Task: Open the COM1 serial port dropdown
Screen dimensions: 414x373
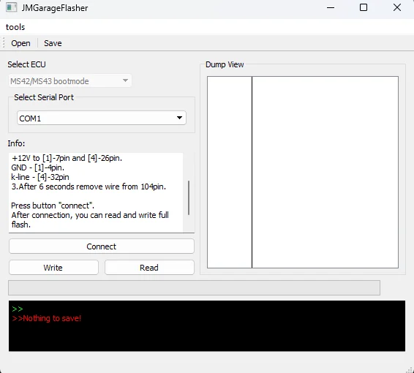Action: click(x=102, y=118)
